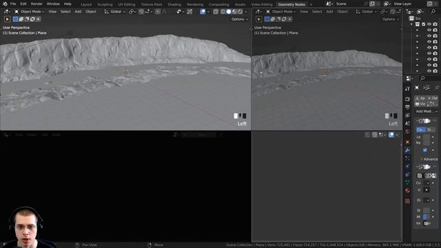
Task: Switch to the Shading workspace tab
Action: click(174, 5)
